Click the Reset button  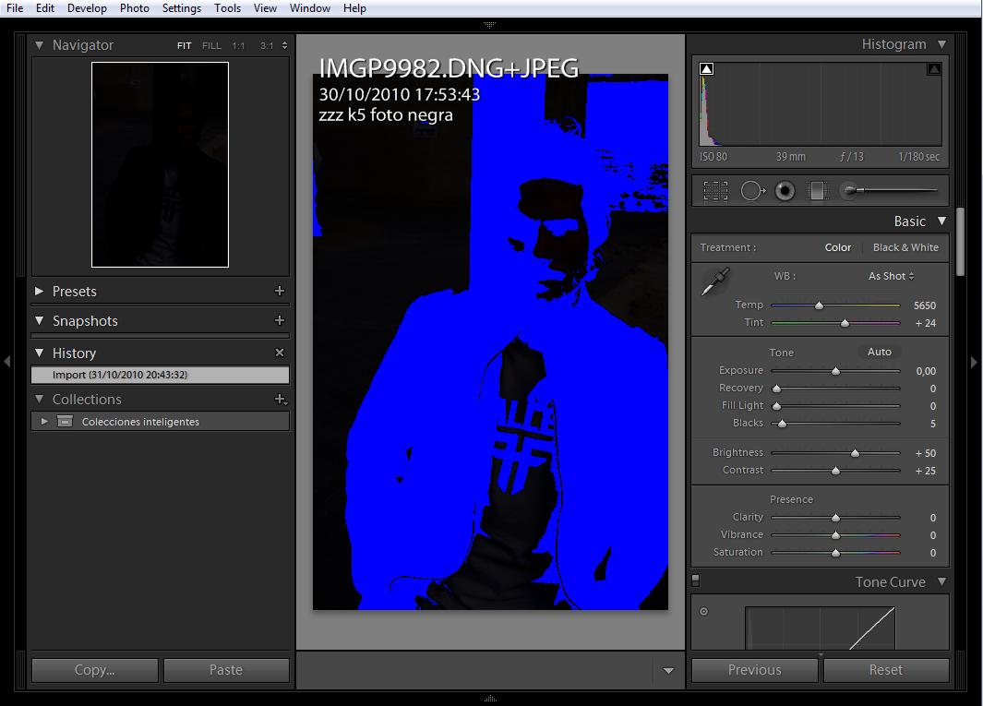tap(885, 670)
